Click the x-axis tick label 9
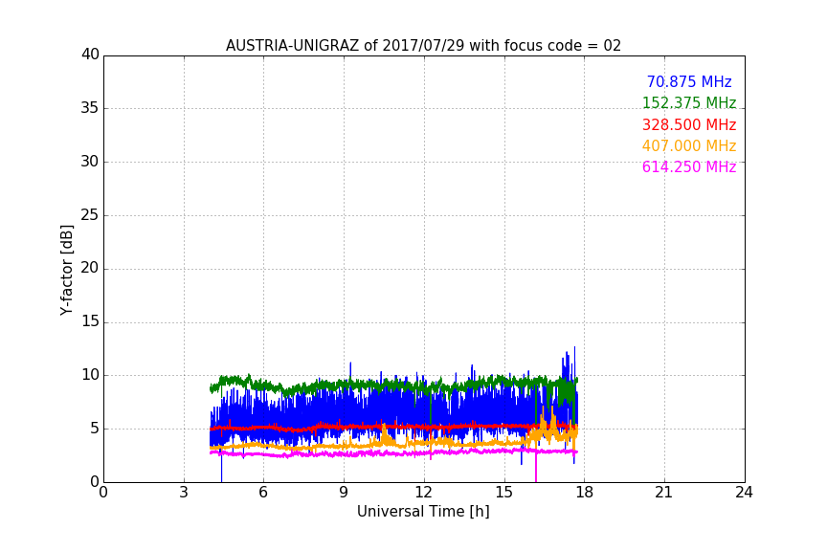This screenshot has height=551, width=827. coord(344,493)
